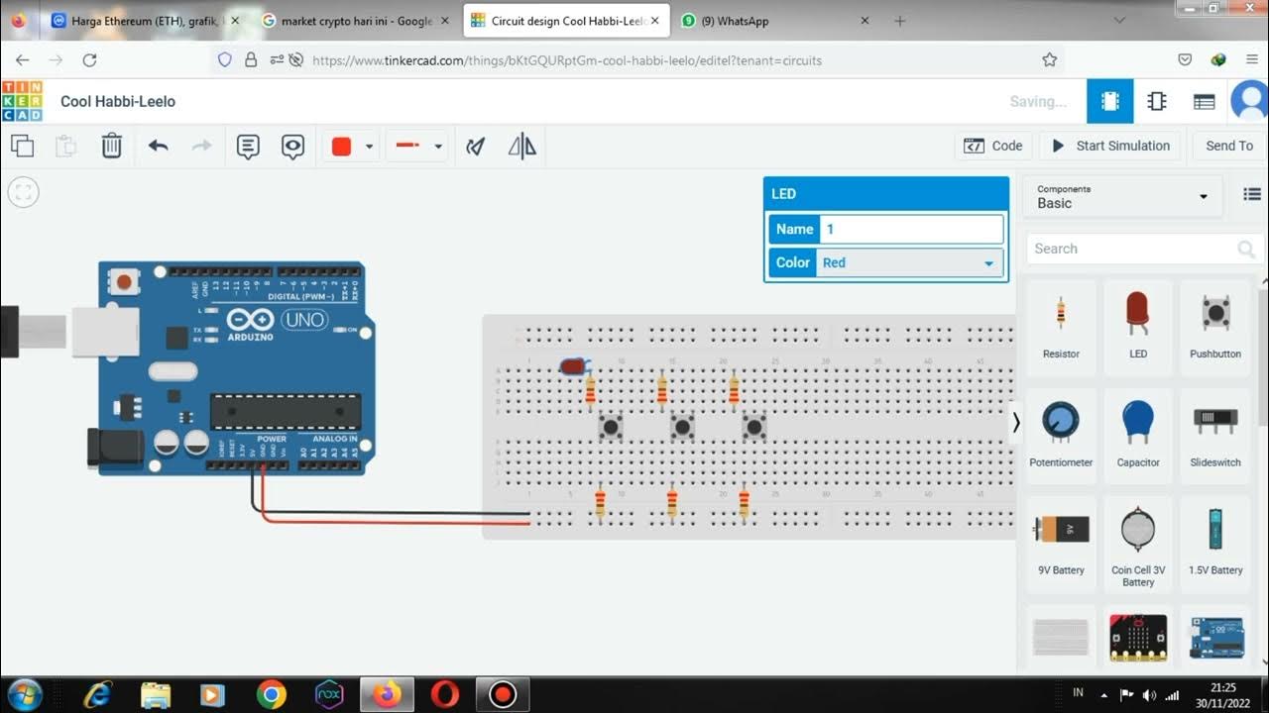Viewport: 1269px width, 713px height.
Task: Open the Components Basic dropdown
Action: tap(1122, 196)
